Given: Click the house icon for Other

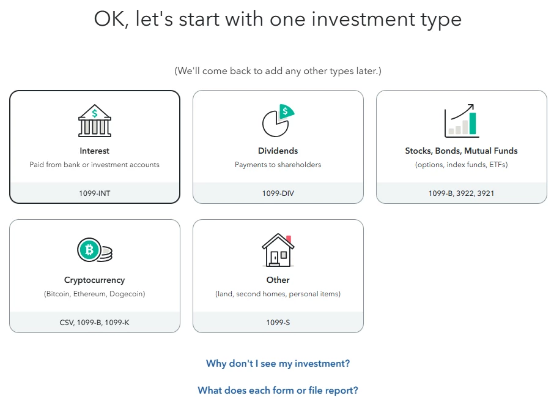Looking at the screenshot, I should pyautogui.click(x=278, y=250).
